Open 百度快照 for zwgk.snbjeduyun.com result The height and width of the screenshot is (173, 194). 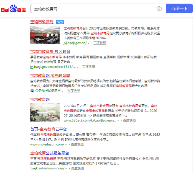point(77,168)
